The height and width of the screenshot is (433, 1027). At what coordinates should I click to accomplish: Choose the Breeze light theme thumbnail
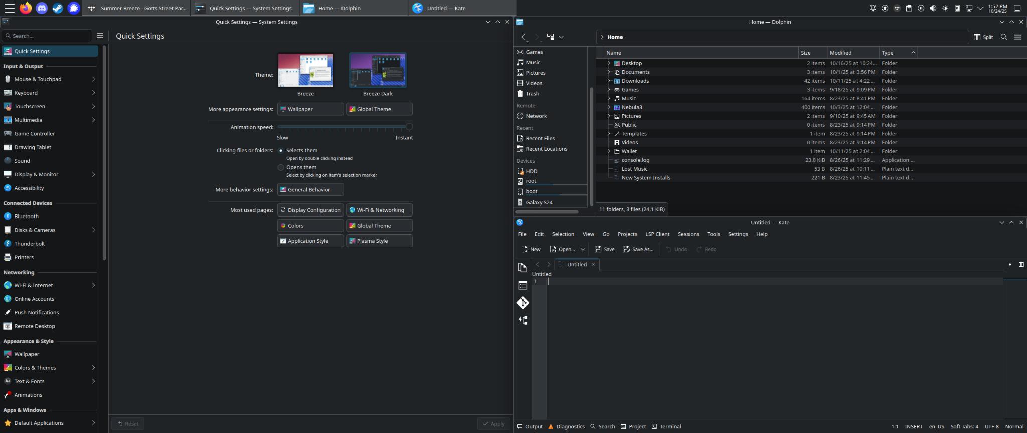pyautogui.click(x=305, y=70)
